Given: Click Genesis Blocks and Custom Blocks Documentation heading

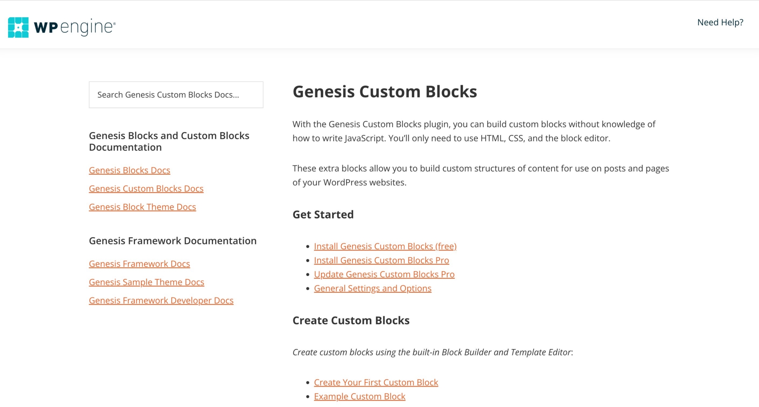Looking at the screenshot, I should tap(169, 141).
